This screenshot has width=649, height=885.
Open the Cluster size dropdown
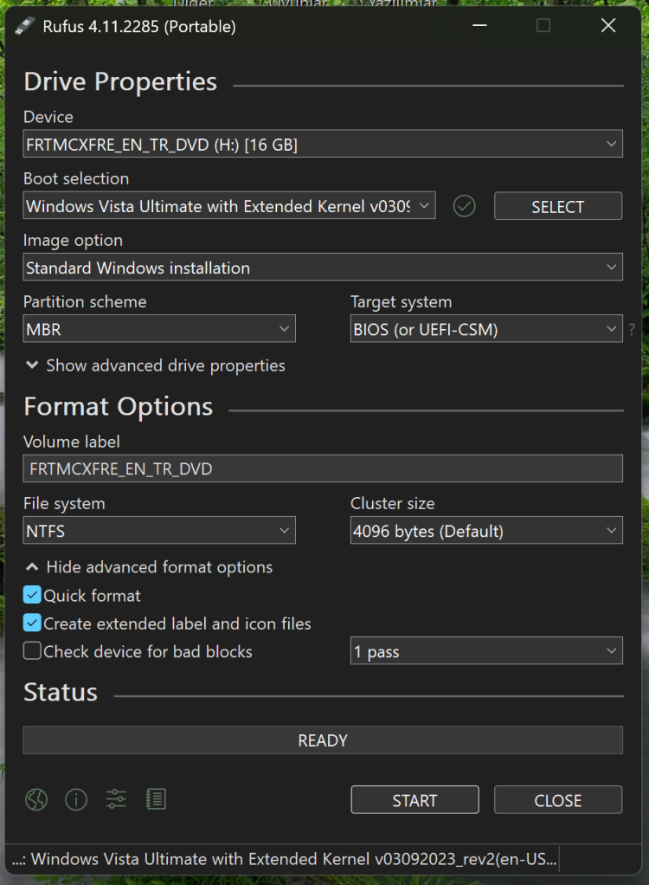[486, 531]
